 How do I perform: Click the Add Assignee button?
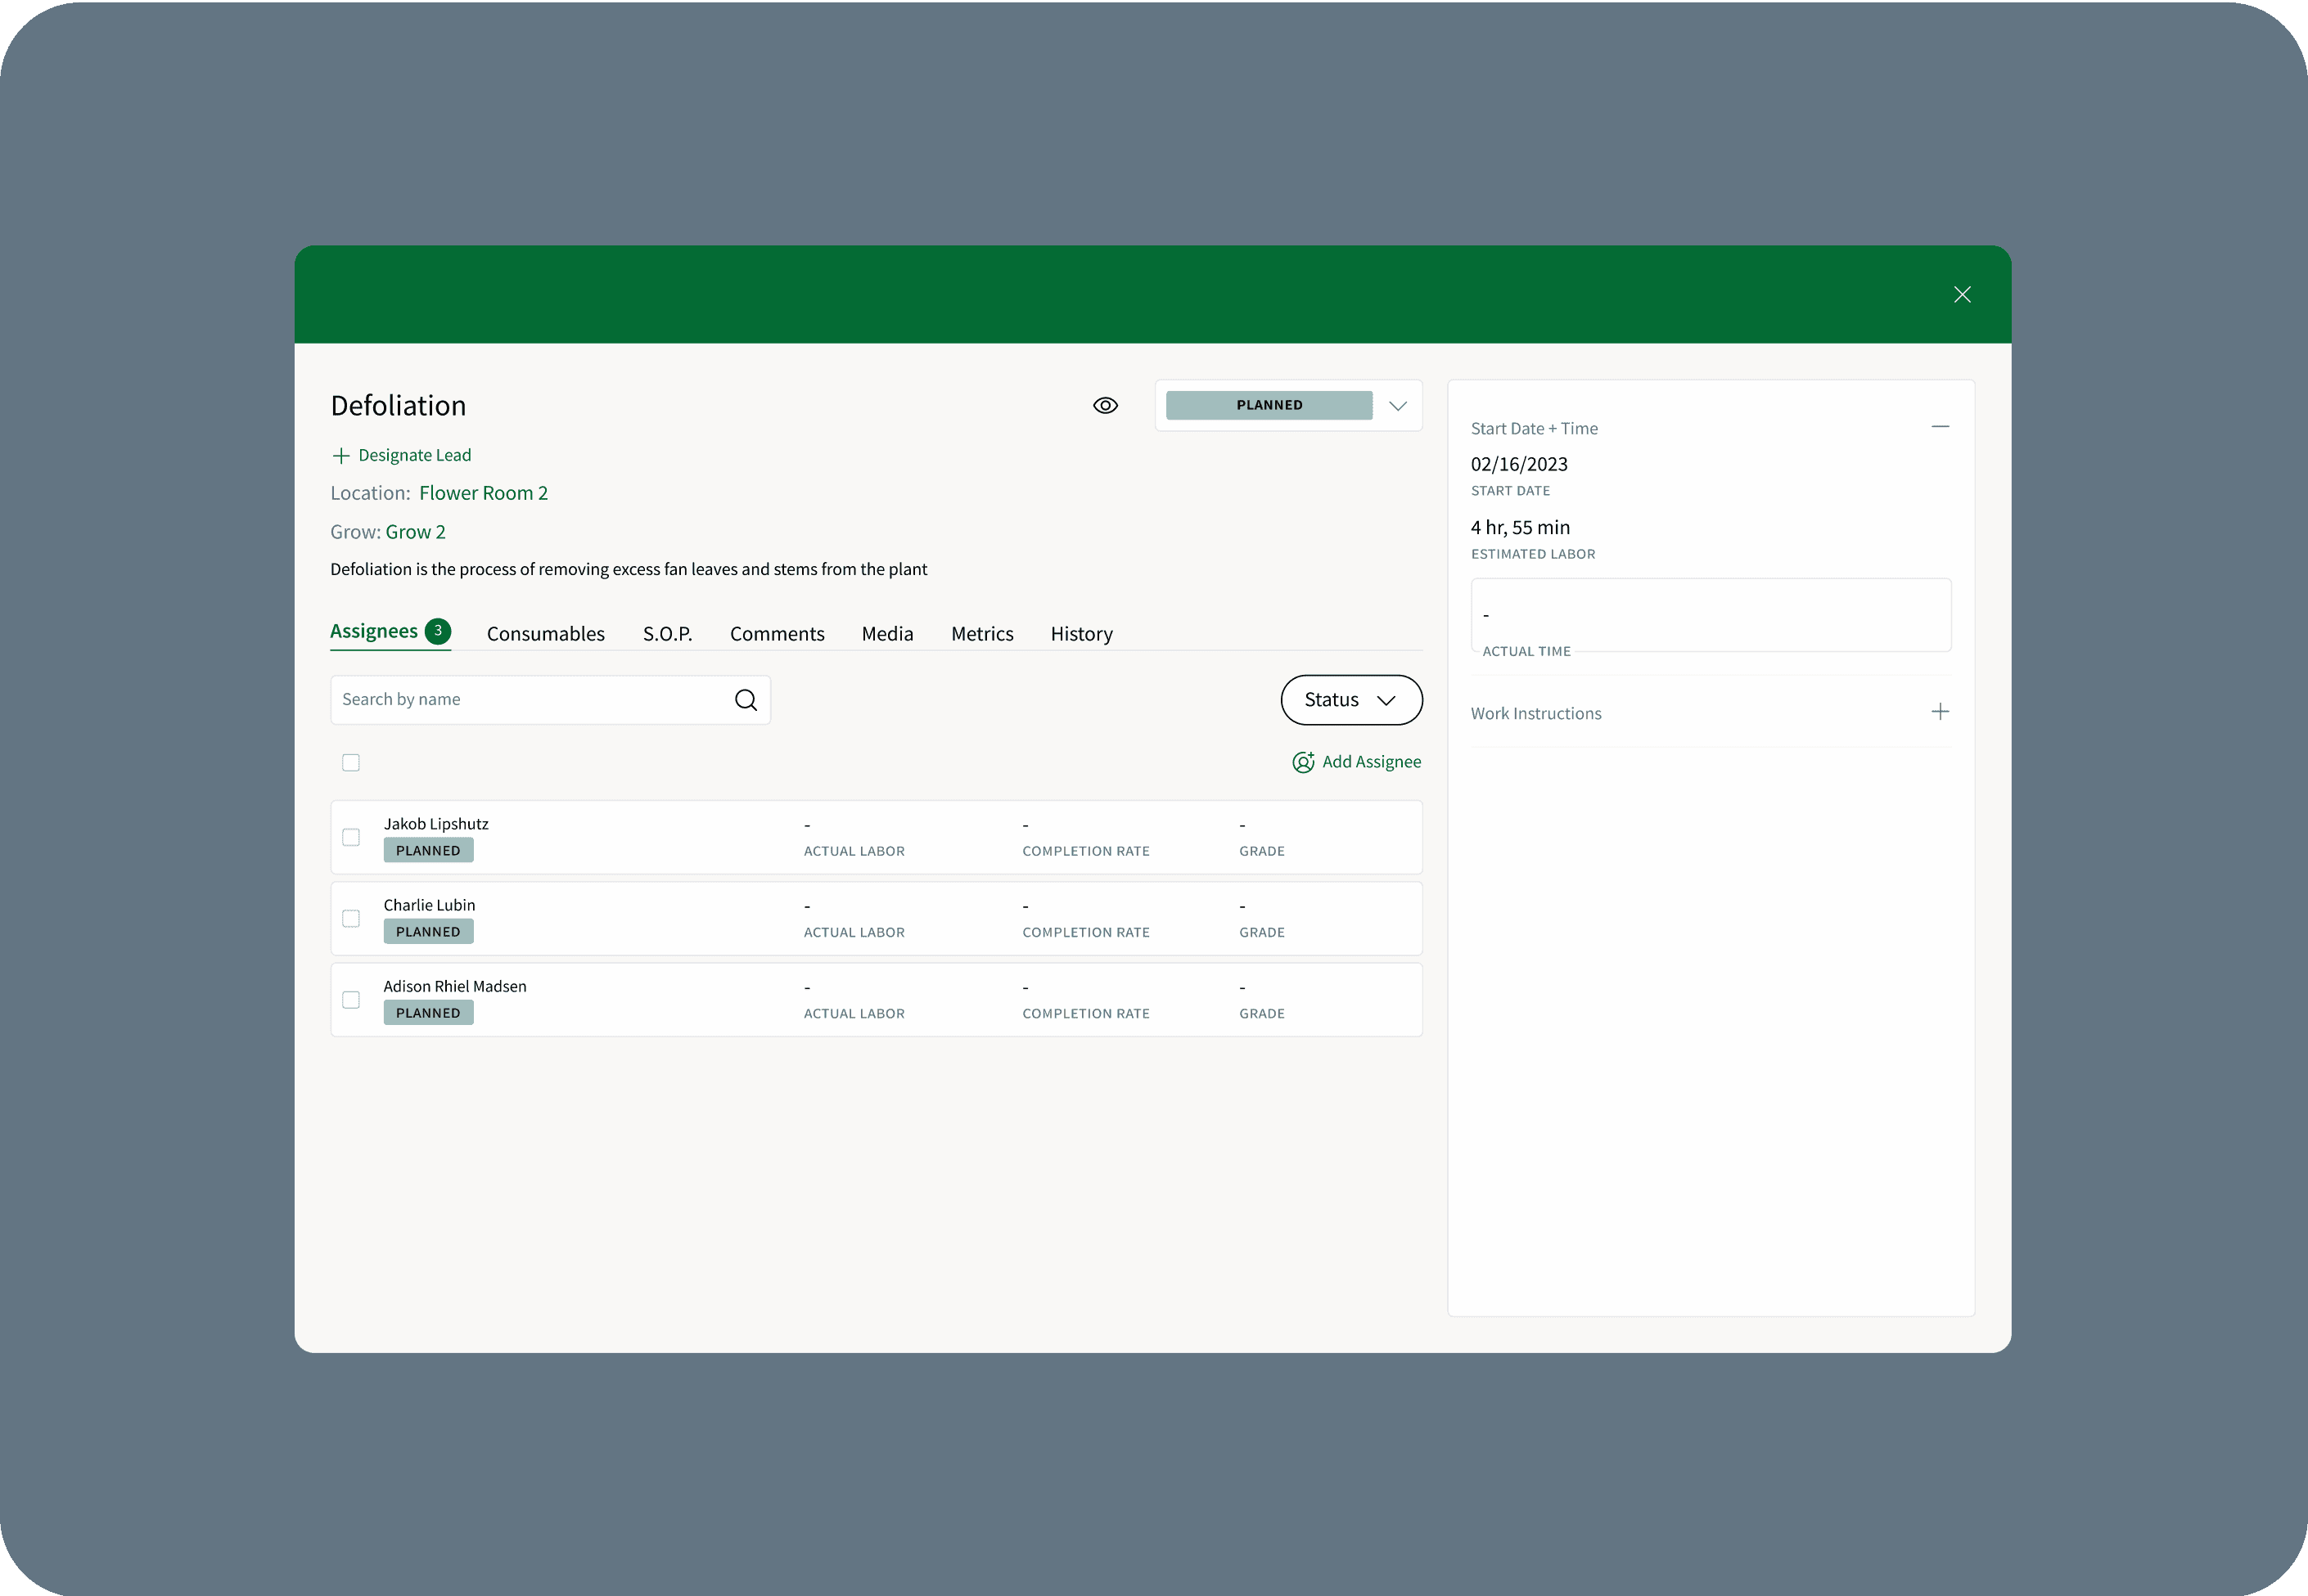[1357, 762]
